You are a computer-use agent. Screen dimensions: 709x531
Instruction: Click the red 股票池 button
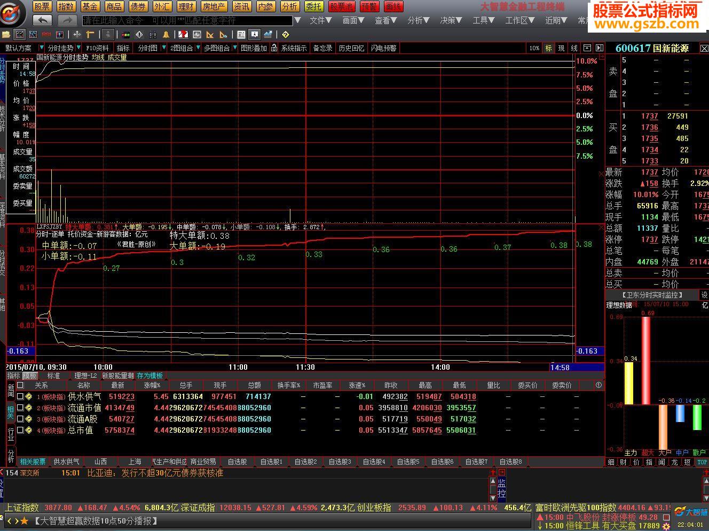[341, 6]
